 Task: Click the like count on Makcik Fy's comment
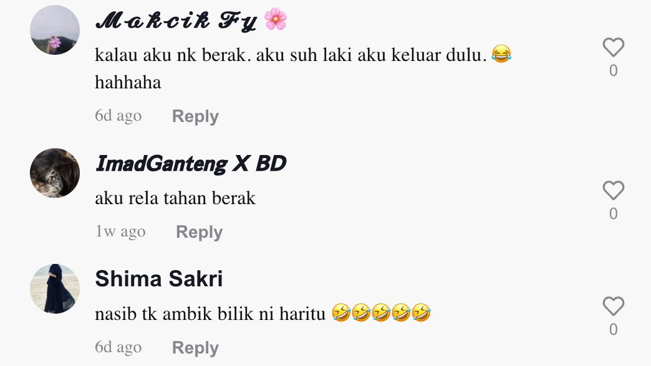613,70
